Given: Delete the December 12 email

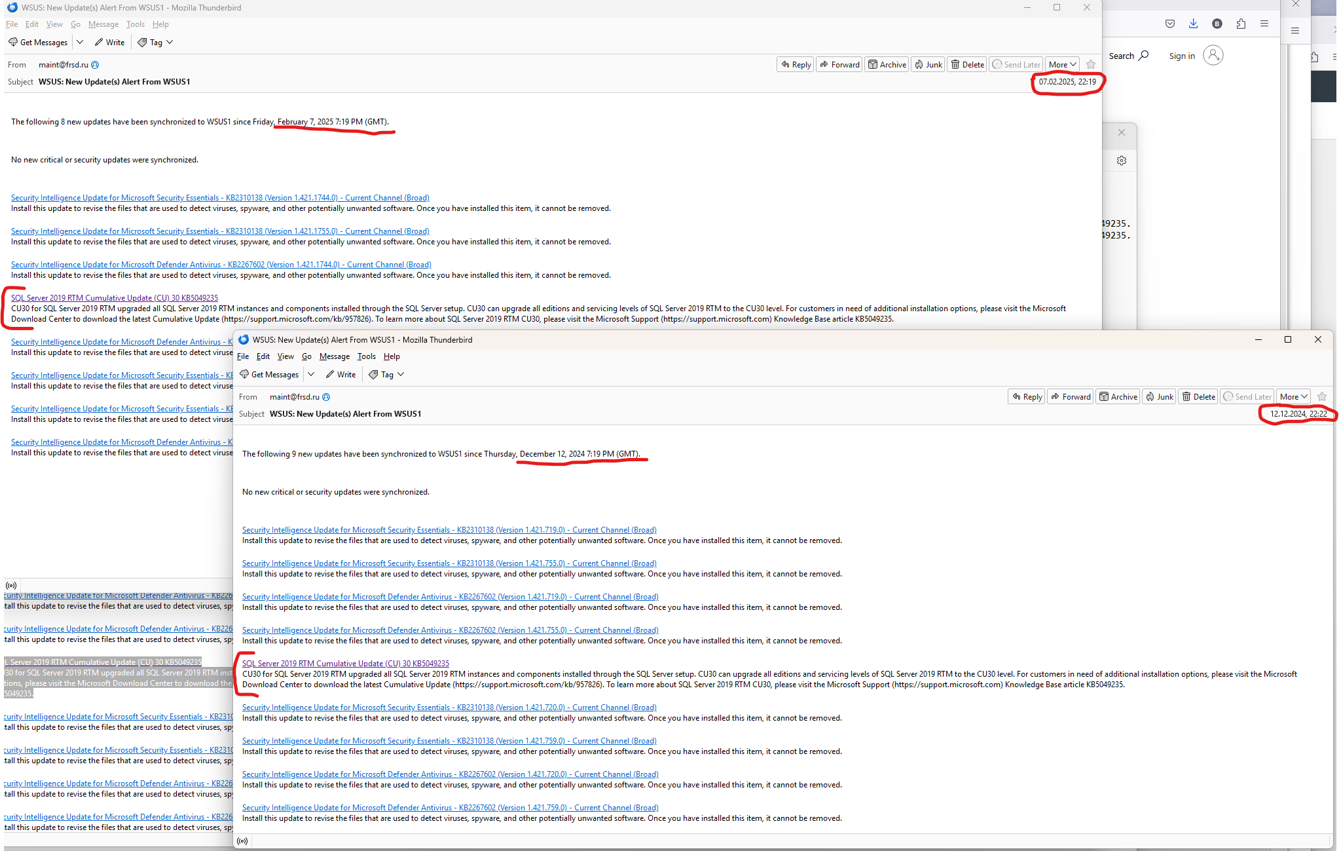Looking at the screenshot, I should click(x=1198, y=396).
